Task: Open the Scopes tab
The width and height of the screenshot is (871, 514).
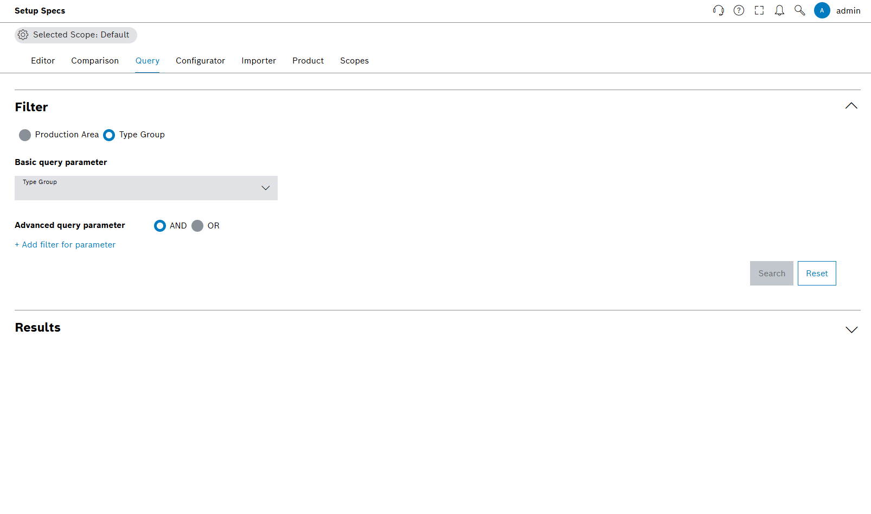Action: click(354, 61)
